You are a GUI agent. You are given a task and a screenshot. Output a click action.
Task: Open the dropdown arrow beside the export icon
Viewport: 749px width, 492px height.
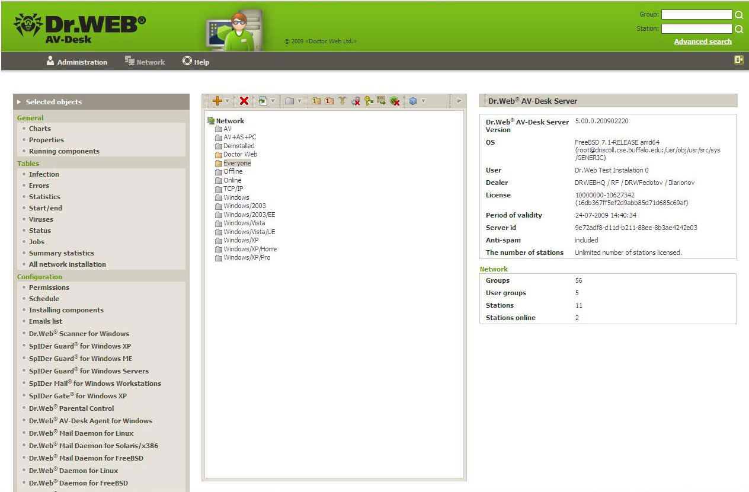tap(273, 101)
